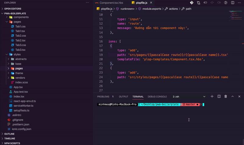Open Tab2.css file
This screenshot has width=244, height=145.
coord(21,36)
